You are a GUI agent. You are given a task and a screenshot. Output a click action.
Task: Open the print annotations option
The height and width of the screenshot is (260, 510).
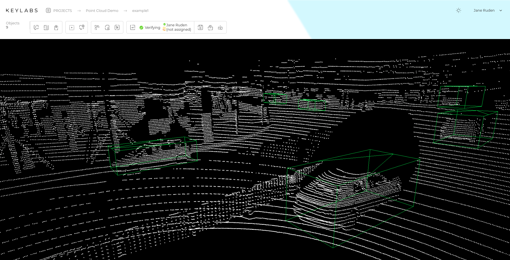[x=210, y=27]
